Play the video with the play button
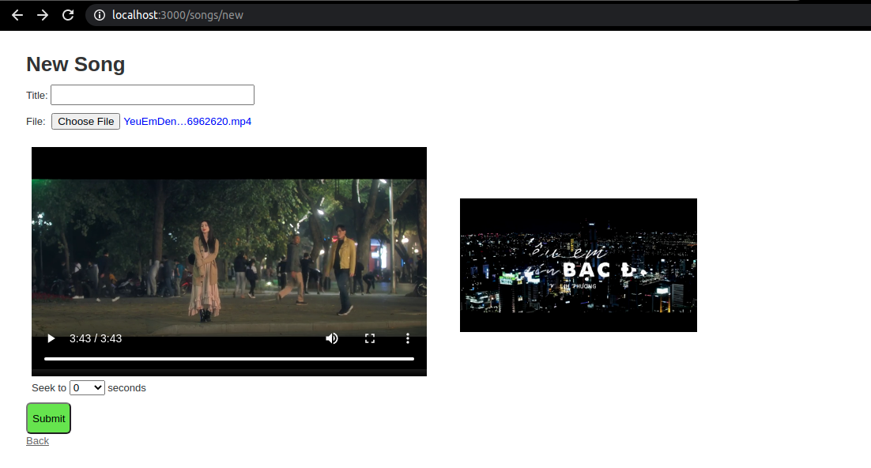 [x=51, y=338]
